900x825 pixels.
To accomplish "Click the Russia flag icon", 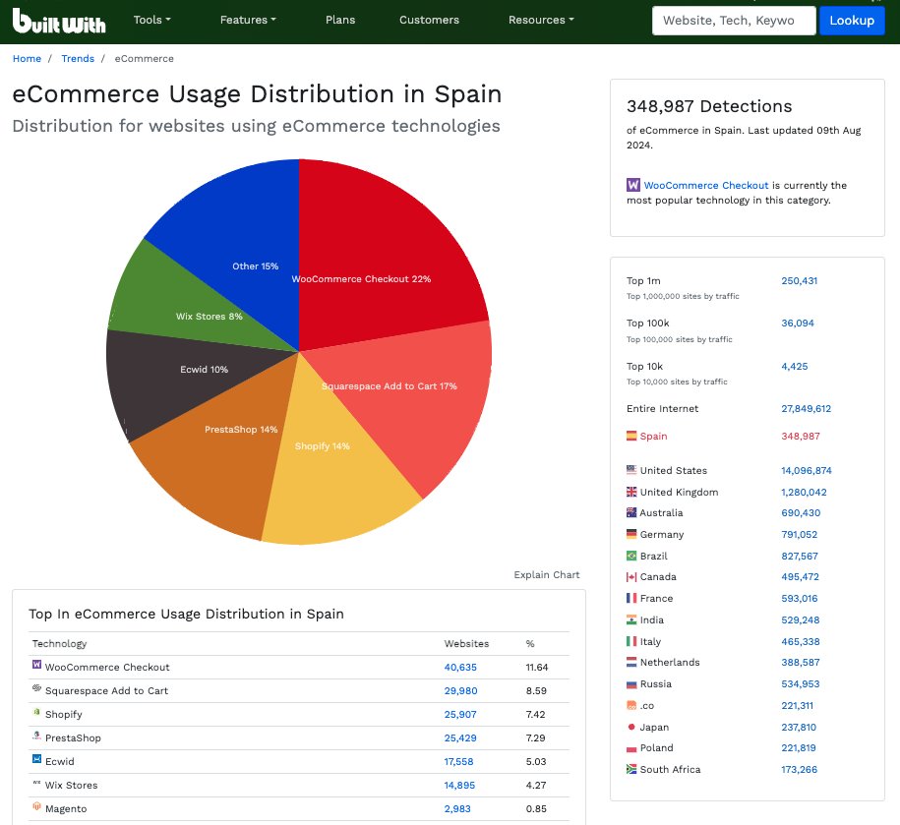I will (631, 683).
